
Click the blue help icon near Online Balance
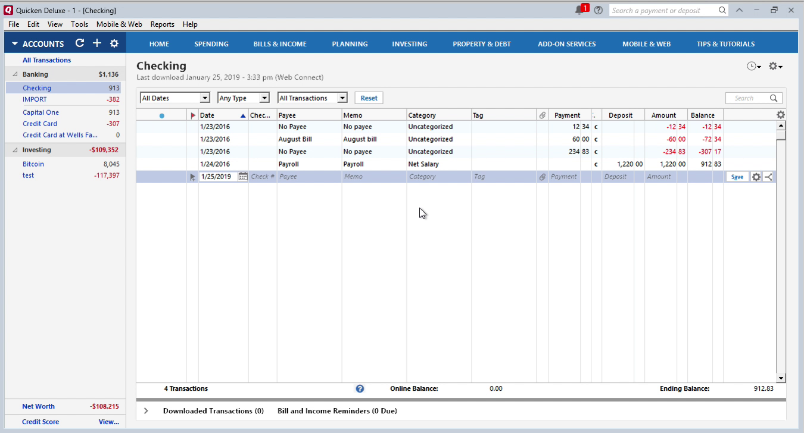(x=360, y=388)
